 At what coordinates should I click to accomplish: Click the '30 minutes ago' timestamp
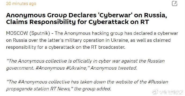21,3
